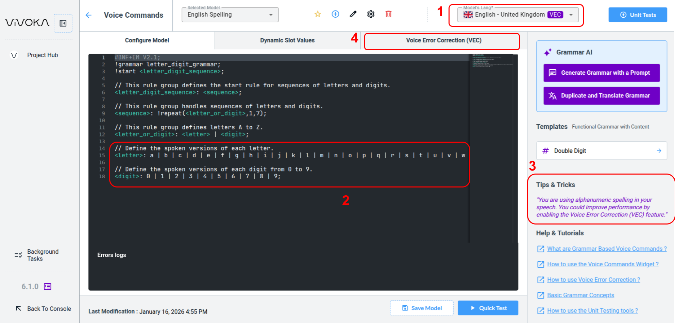Click Generate Grammar with a Prompt
Image resolution: width=675 pixels, height=323 pixels.
click(x=601, y=73)
